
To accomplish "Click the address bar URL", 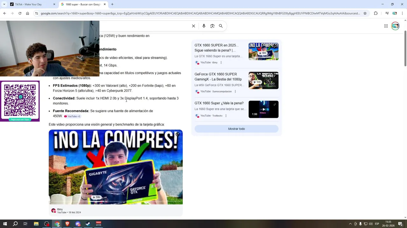I will tap(200, 13).
